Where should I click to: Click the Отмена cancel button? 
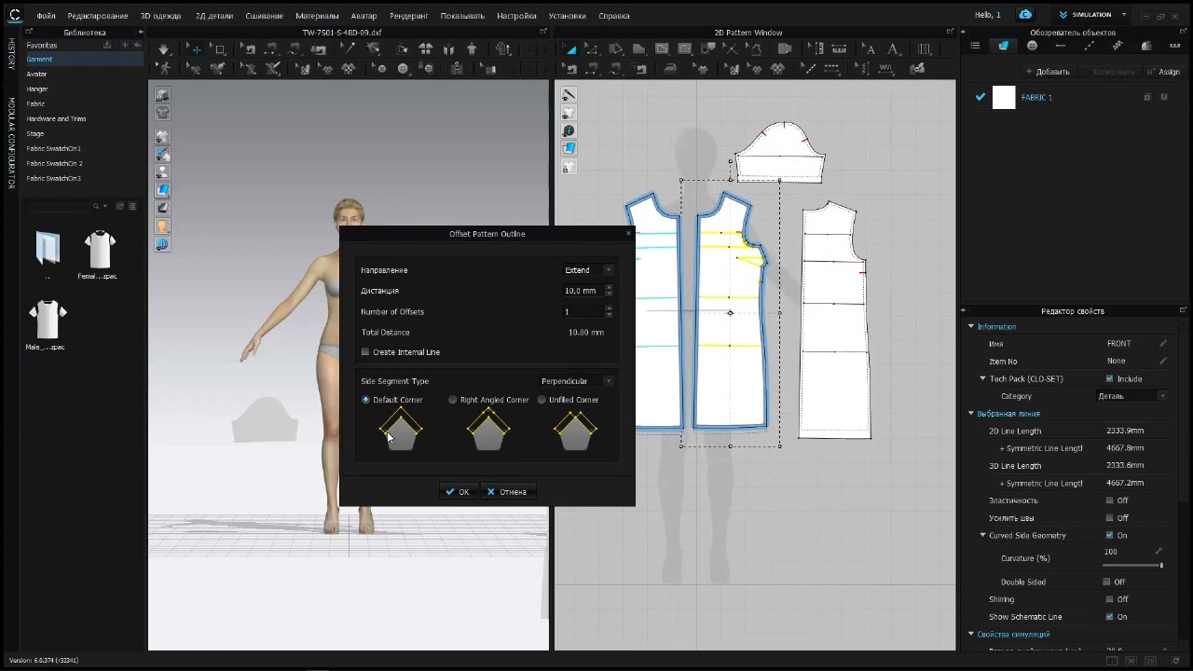tap(507, 492)
